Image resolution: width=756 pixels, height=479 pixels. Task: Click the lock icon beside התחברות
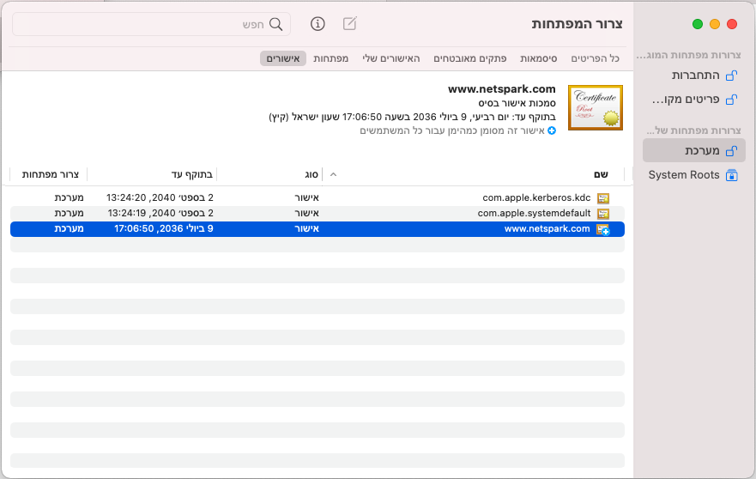pos(732,76)
